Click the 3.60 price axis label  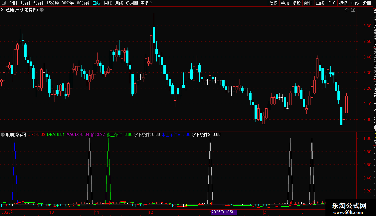(367, 26)
